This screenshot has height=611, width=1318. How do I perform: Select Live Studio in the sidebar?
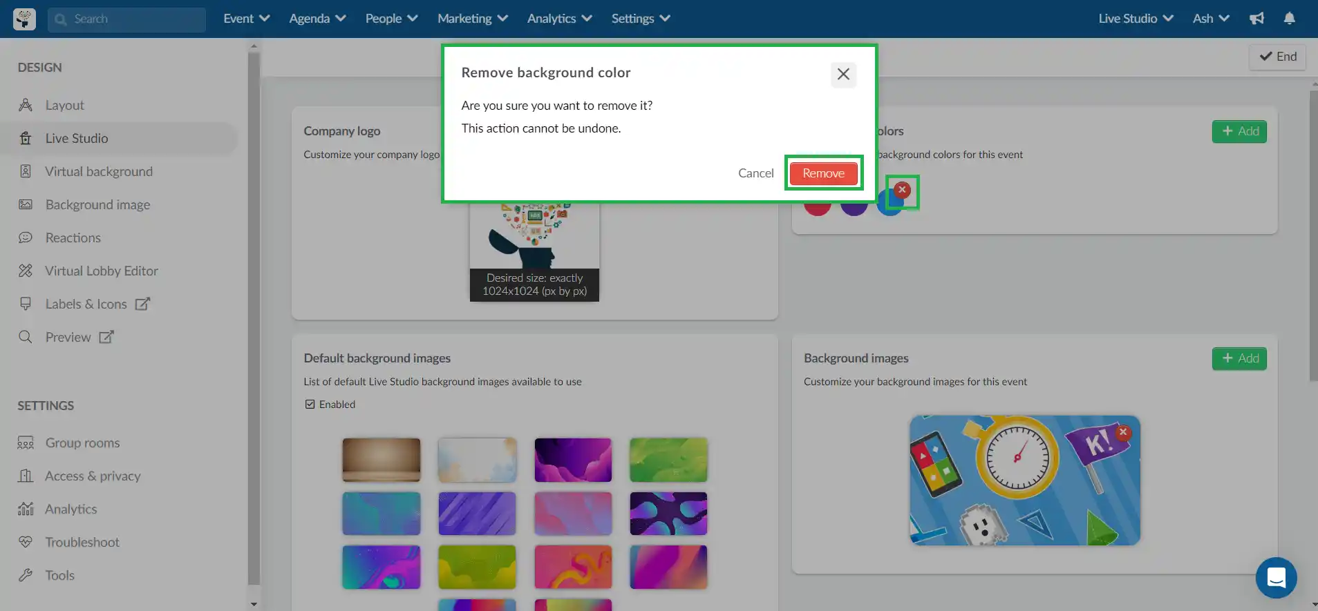[x=77, y=138]
